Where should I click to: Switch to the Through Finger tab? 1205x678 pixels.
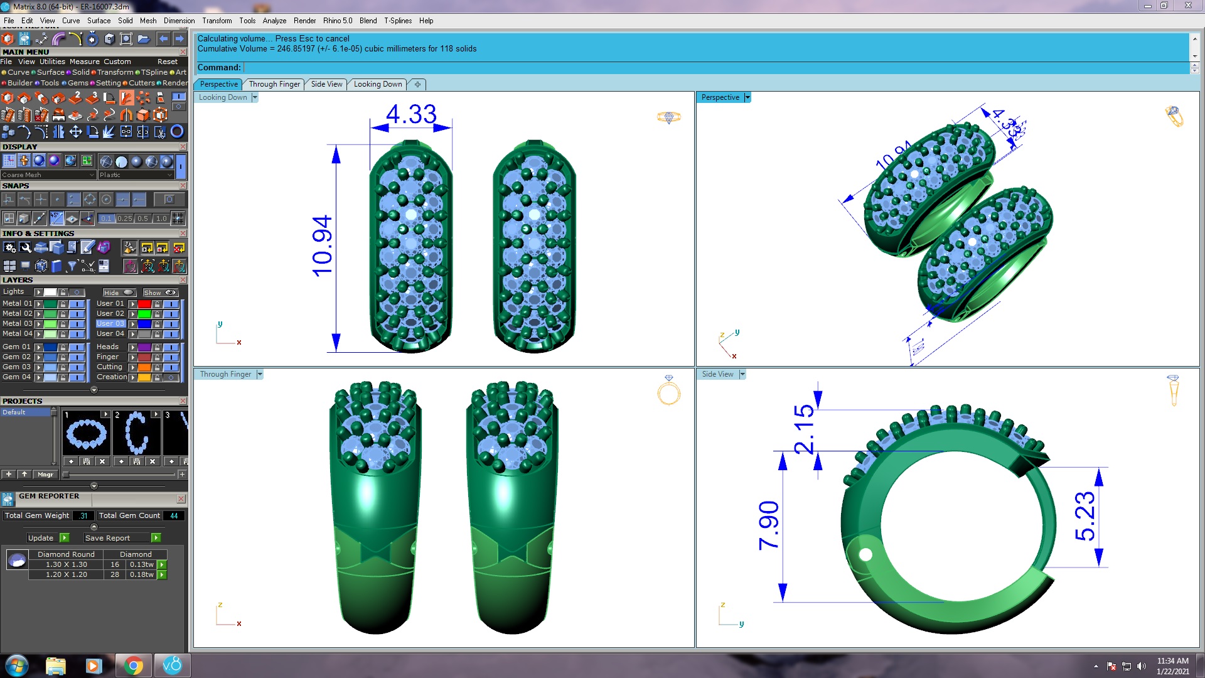274,84
